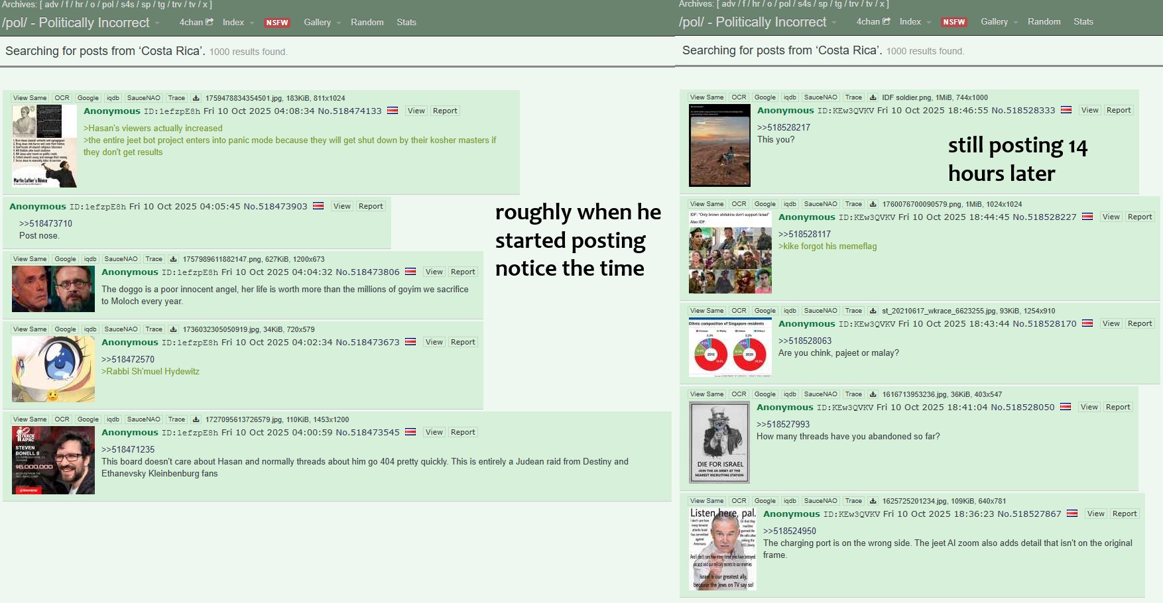Open the thumbnail of post No.518473806
The image size is (1163, 603).
(x=53, y=289)
